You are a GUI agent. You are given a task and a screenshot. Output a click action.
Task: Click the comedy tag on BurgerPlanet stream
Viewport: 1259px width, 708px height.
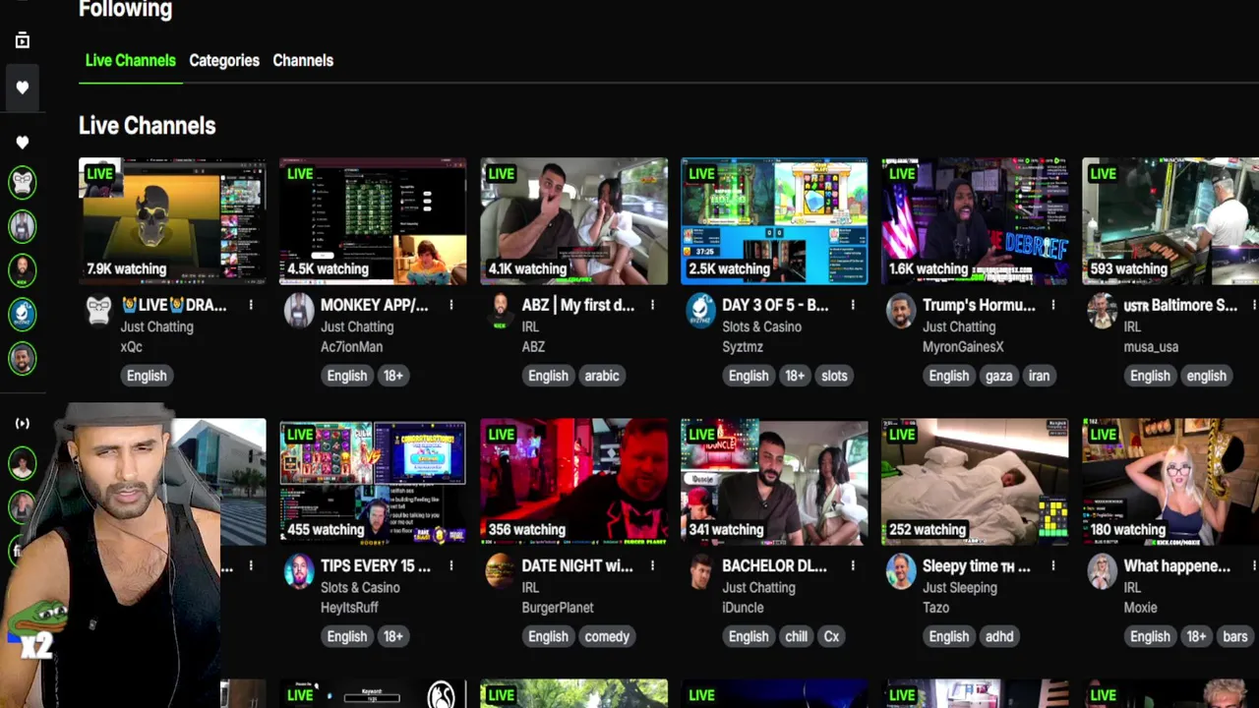point(607,636)
